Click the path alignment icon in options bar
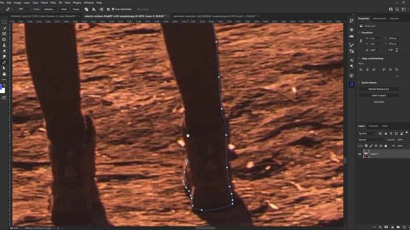The image size is (410, 230). pos(94,9)
